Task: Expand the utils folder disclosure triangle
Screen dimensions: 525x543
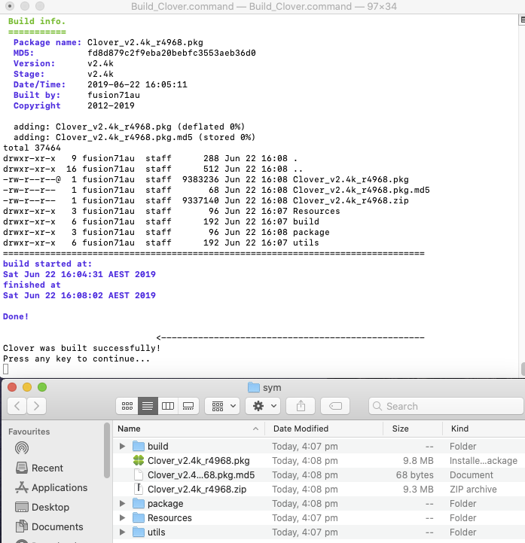Action: [x=122, y=532]
